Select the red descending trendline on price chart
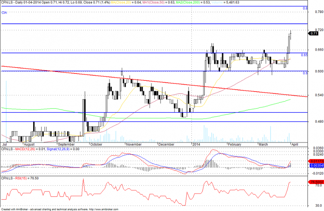The image size is (324, 211). pos(155,82)
